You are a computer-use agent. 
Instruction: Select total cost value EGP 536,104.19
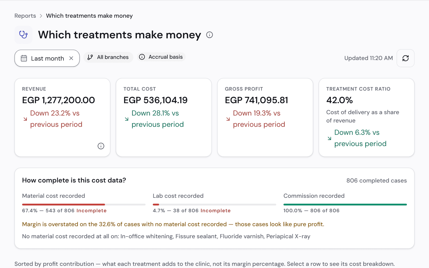156,100
